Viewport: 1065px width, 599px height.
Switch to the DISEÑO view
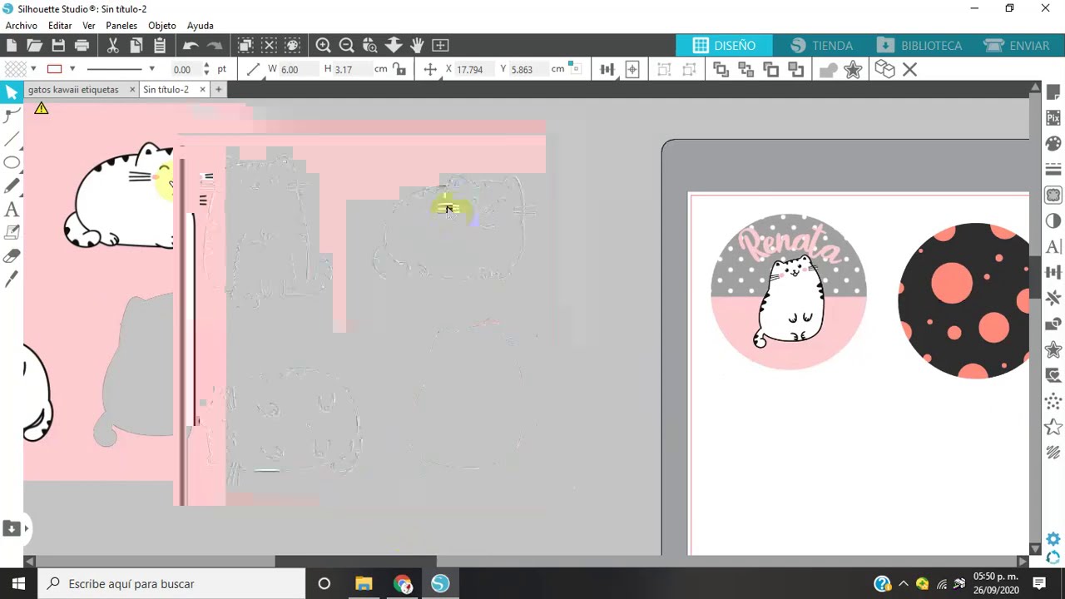tap(724, 46)
